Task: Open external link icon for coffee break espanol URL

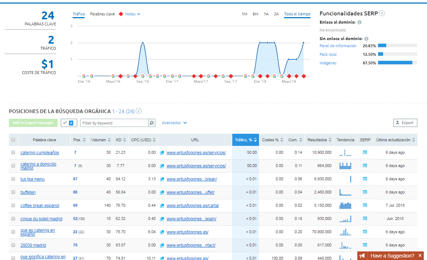Action: click(x=162, y=206)
